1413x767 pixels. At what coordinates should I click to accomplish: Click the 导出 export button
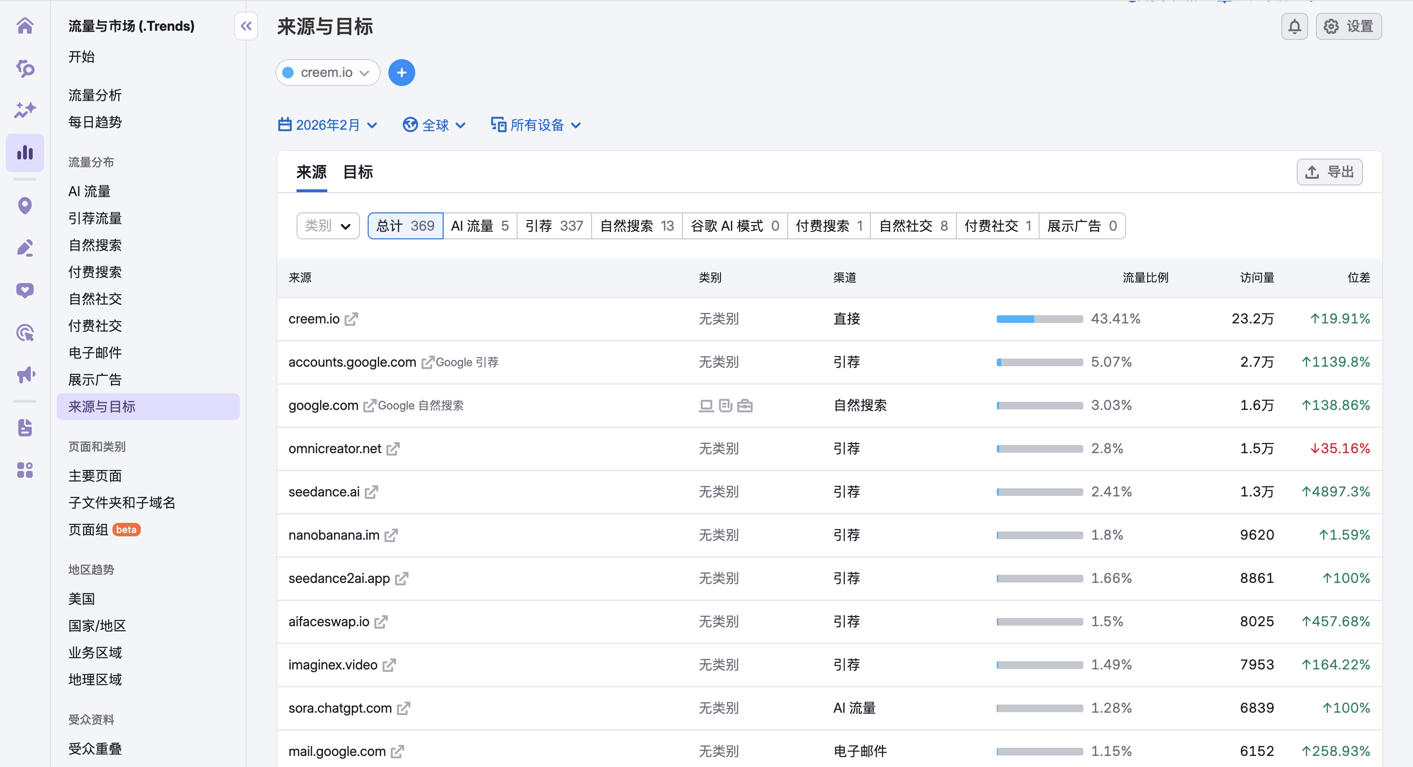click(1329, 172)
